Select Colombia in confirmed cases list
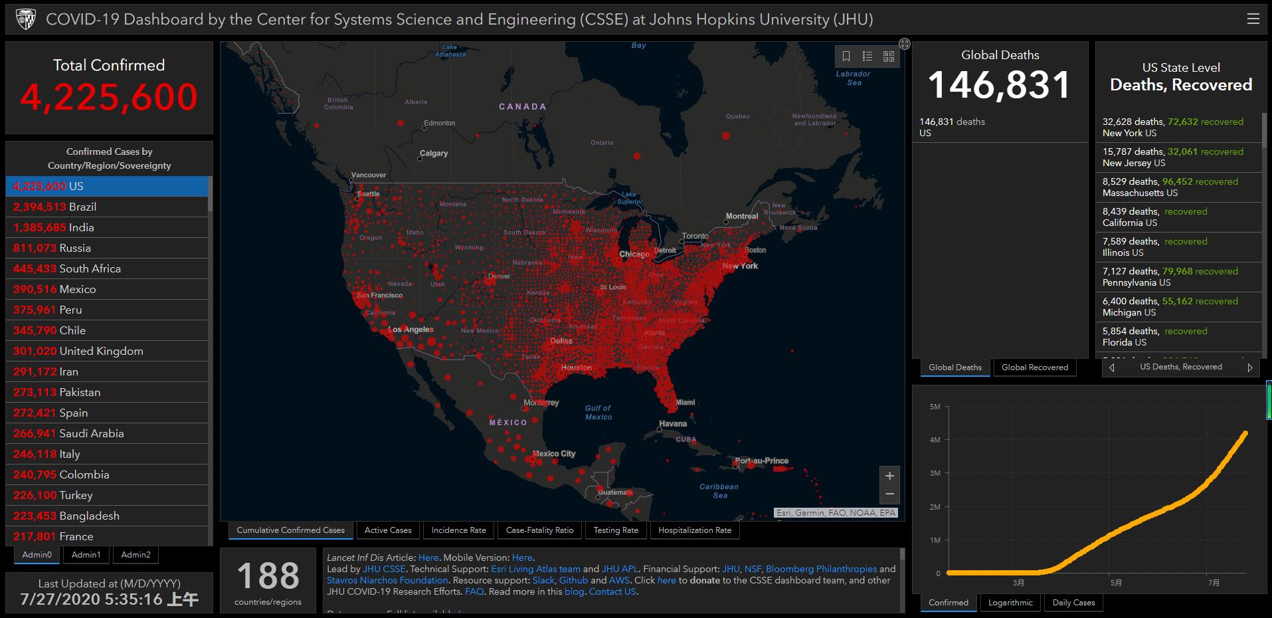The image size is (1272, 618). click(x=107, y=474)
